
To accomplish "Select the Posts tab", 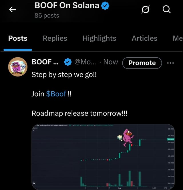I will click(x=18, y=38).
